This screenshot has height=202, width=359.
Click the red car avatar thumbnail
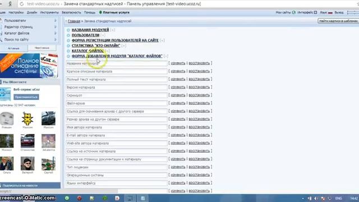(27, 141)
